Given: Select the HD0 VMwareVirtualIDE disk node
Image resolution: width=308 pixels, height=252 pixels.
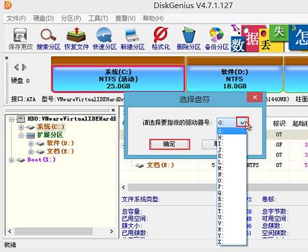Looking at the screenshot, I should 72,118.
